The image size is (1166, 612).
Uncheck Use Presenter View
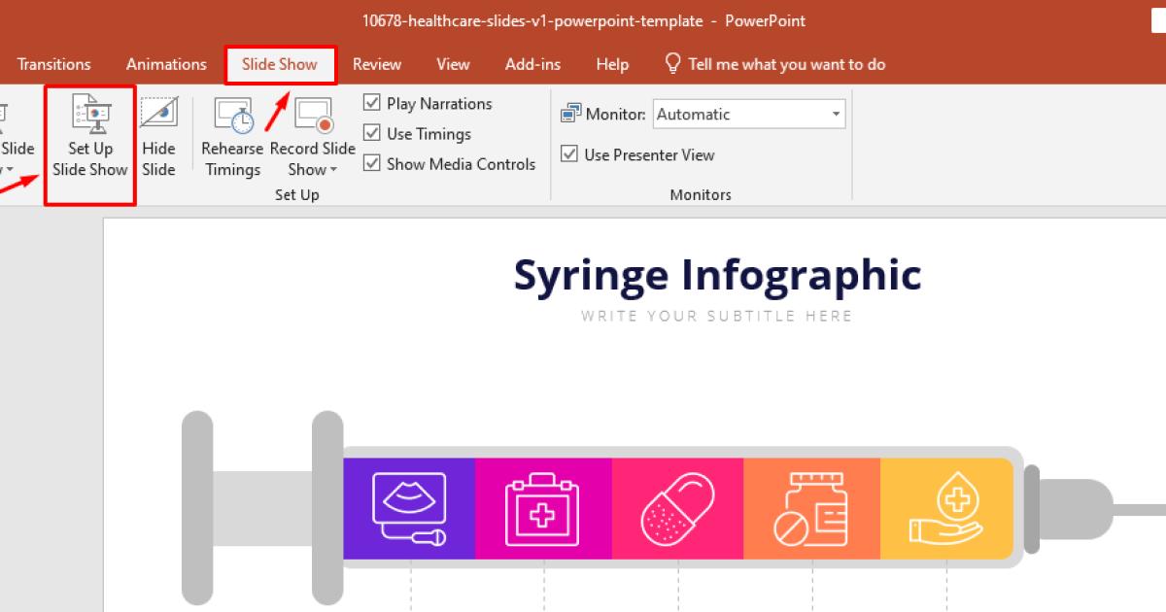[x=570, y=154]
